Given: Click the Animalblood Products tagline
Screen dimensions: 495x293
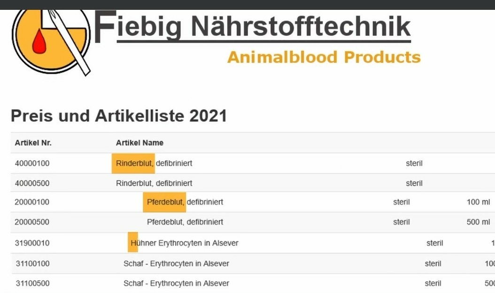Looking at the screenshot, I should 324,57.
